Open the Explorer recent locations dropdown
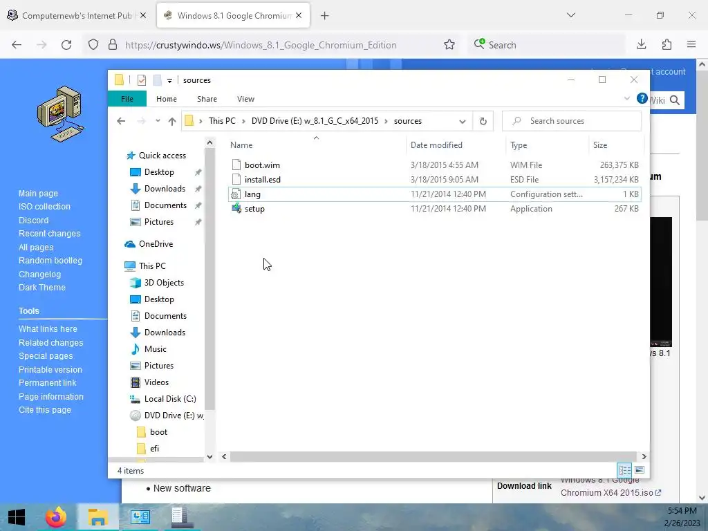This screenshot has height=531, width=708. [158, 121]
